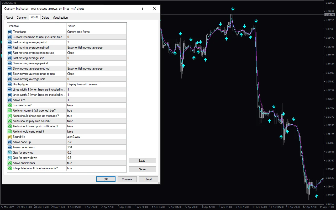Click icon next to Gap for arrow up

pyautogui.click(x=10, y=153)
